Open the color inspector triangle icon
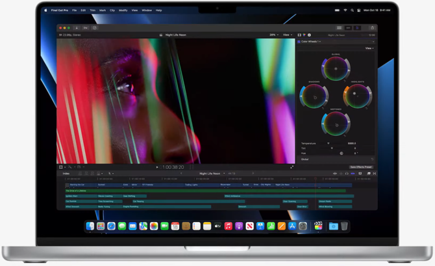The width and height of the screenshot is (435, 266). pyautogui.click(x=304, y=35)
